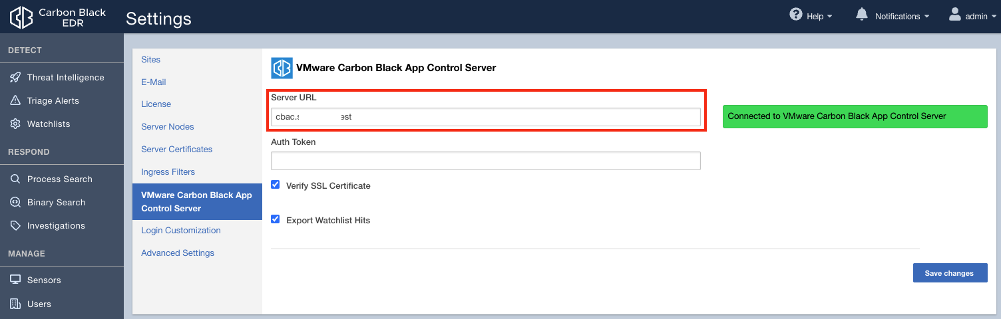Open the Notifications dropdown

[893, 16]
